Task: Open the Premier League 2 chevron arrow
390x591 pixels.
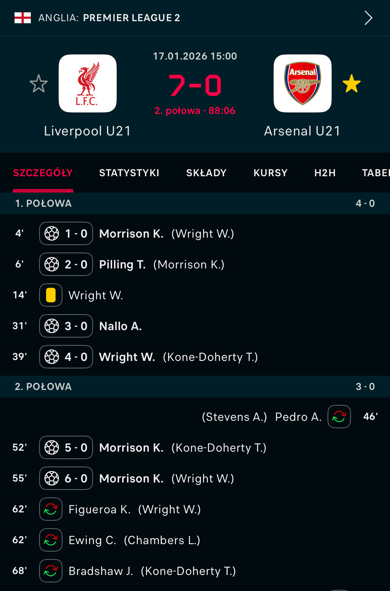Action: click(x=368, y=18)
